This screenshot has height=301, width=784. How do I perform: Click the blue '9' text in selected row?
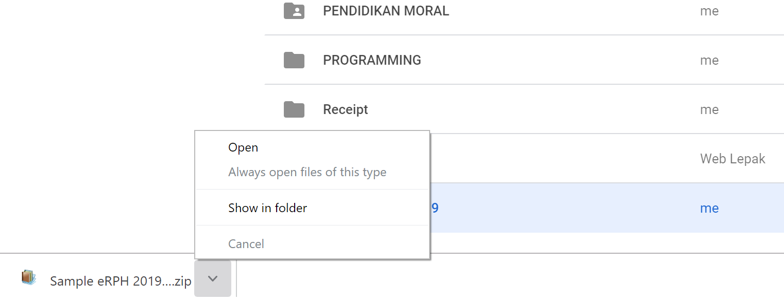[x=435, y=208]
